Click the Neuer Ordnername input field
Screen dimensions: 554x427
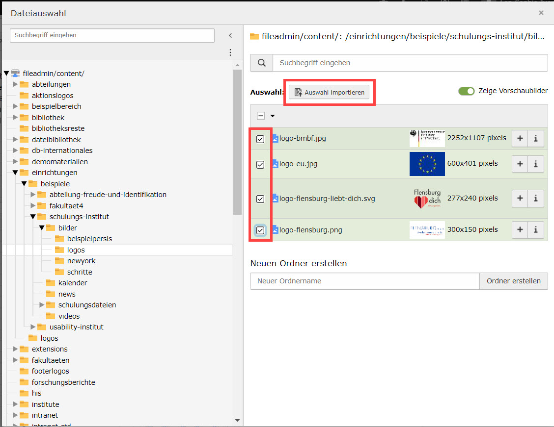364,281
